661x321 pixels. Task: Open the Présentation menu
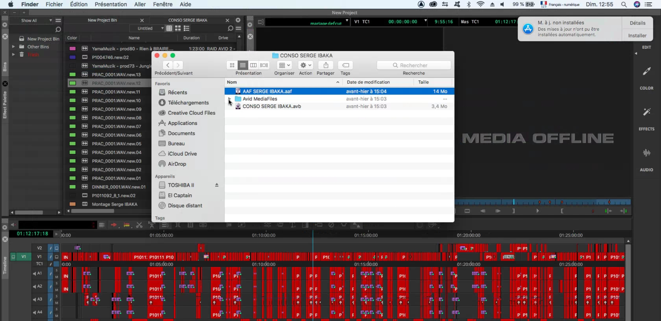110,4
